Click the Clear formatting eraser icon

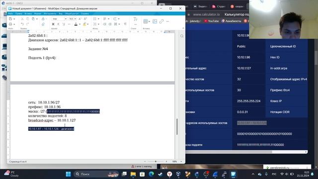tap(43, 24)
